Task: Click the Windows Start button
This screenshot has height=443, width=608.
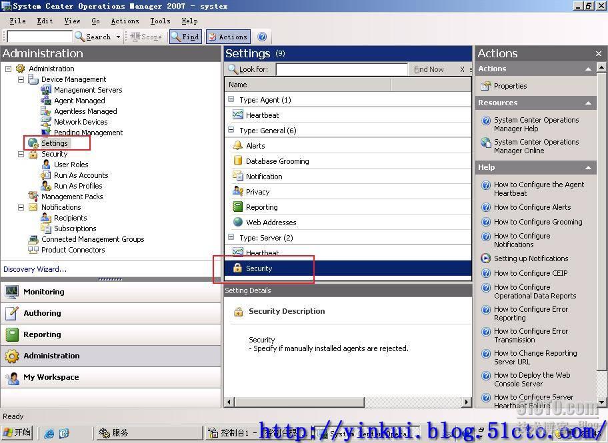Action: pyautogui.click(x=17, y=432)
